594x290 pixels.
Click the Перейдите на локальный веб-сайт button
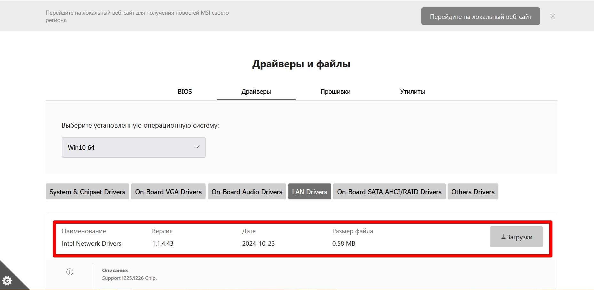coord(481,16)
